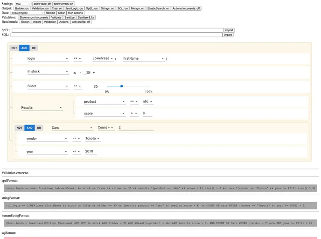
Task: Open the Results field selector
Action: pyautogui.click(x=41, y=107)
